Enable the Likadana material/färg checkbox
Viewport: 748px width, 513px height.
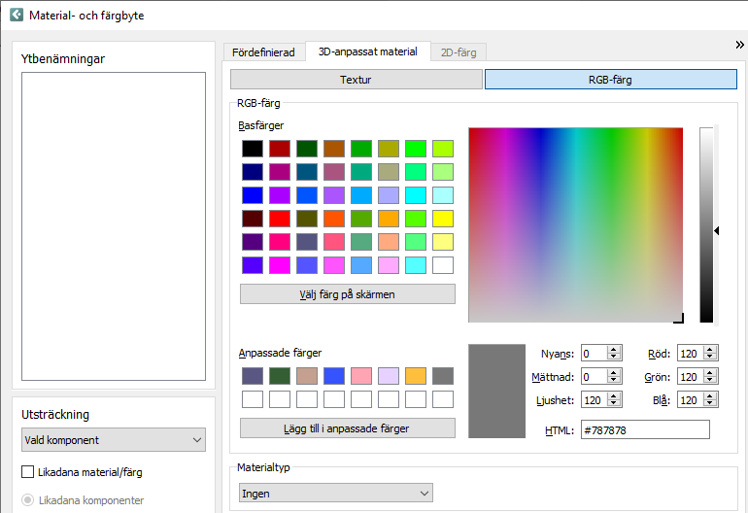28,472
